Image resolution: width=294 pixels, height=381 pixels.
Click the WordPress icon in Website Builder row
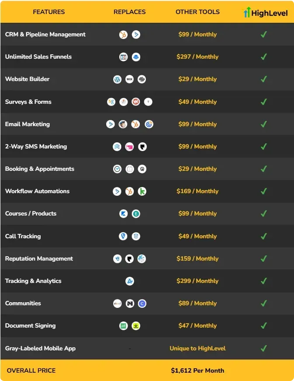(x=118, y=79)
